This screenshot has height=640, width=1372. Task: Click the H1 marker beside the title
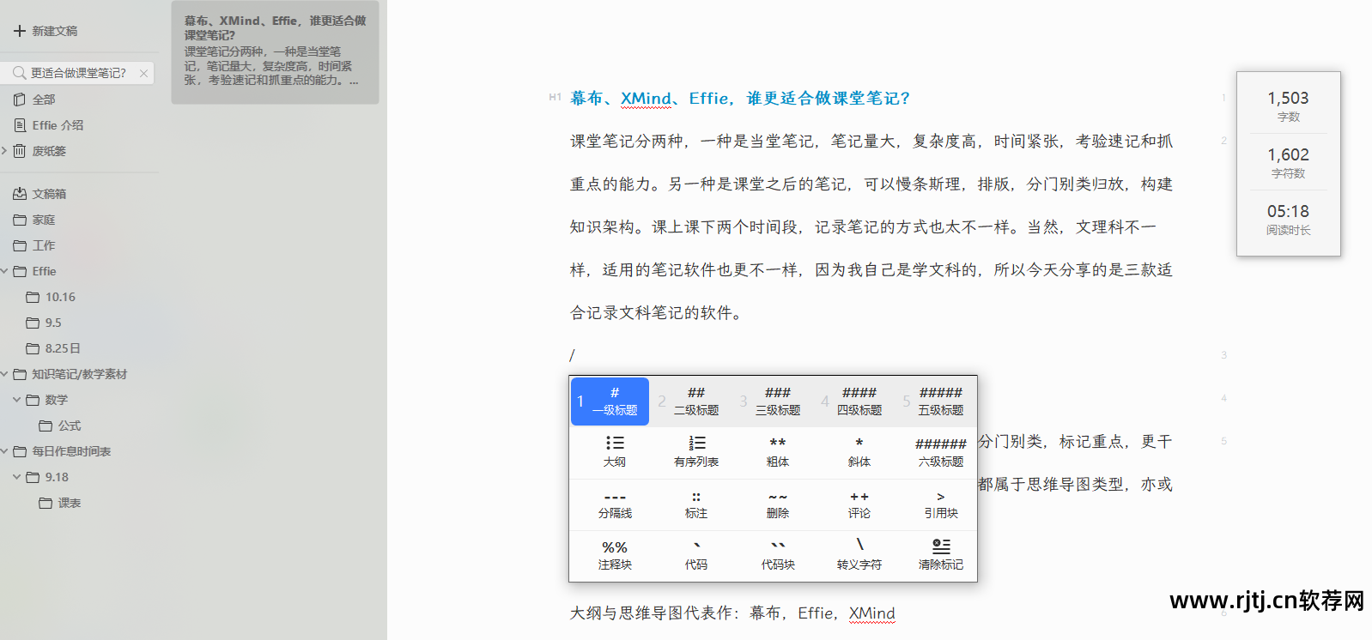555,98
